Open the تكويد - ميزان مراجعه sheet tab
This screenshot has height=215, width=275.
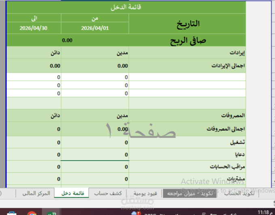(190, 193)
